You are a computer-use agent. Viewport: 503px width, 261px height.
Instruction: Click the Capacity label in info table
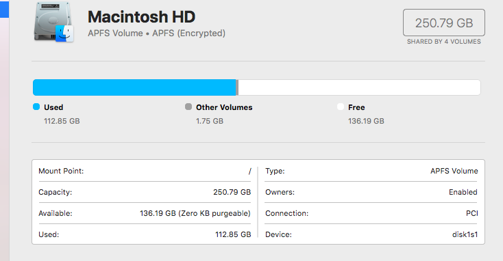(56, 192)
